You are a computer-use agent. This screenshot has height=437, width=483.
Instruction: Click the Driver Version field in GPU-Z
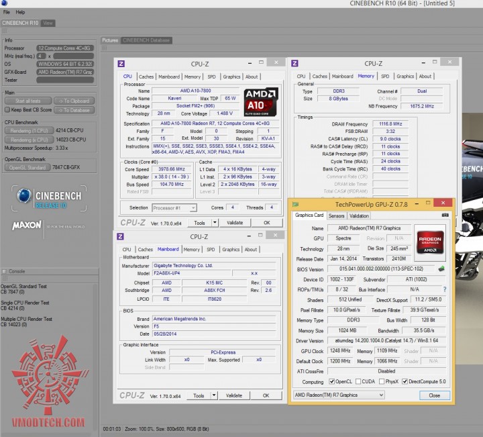(386, 340)
